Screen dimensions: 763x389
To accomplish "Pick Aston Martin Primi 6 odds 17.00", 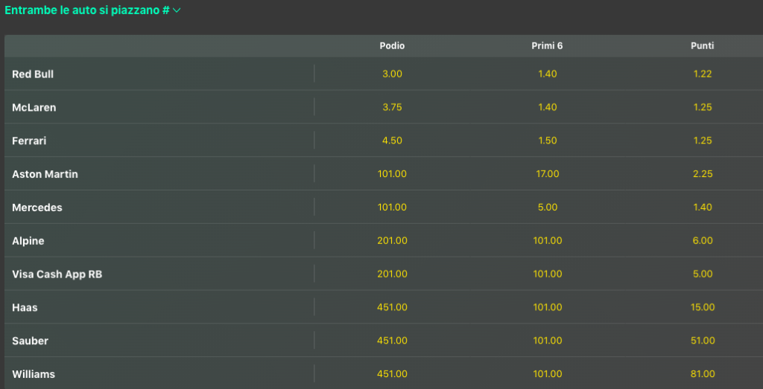I will tap(547, 174).
